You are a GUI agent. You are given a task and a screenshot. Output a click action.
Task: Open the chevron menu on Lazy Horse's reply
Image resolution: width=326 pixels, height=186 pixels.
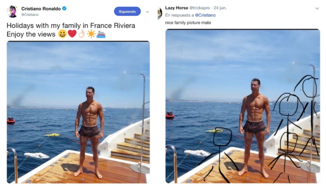pyautogui.click(x=317, y=8)
